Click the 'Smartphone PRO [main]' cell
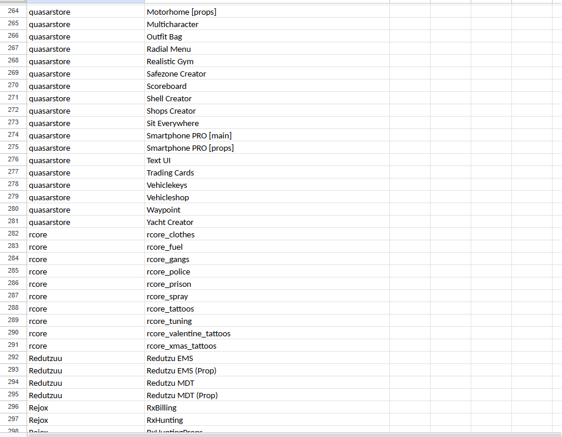 (267, 135)
